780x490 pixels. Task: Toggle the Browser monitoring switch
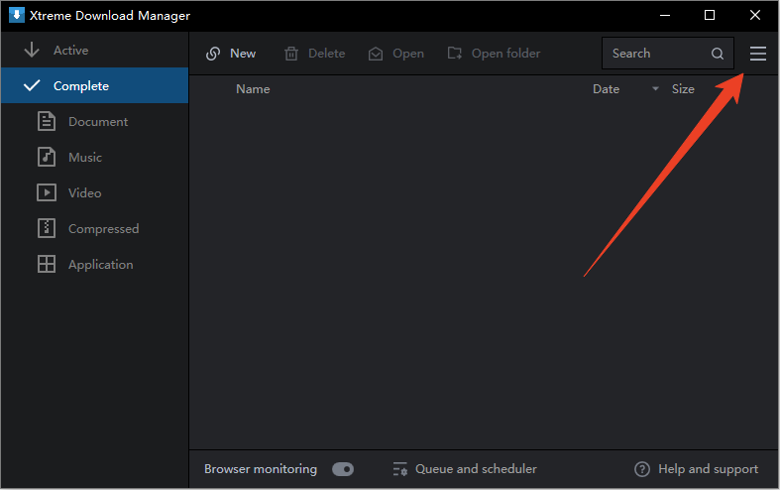[x=343, y=469]
